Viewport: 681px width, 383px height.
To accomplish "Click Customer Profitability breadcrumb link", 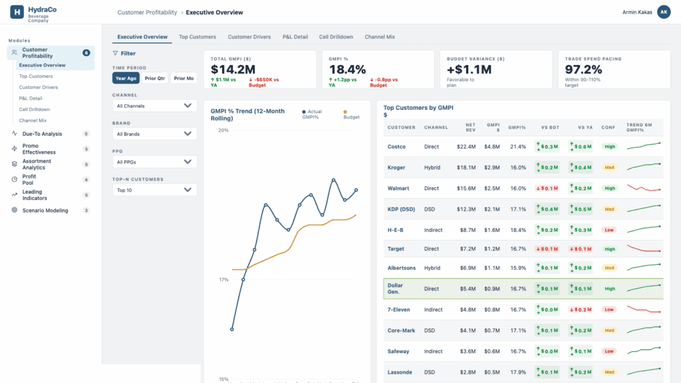I will (147, 13).
